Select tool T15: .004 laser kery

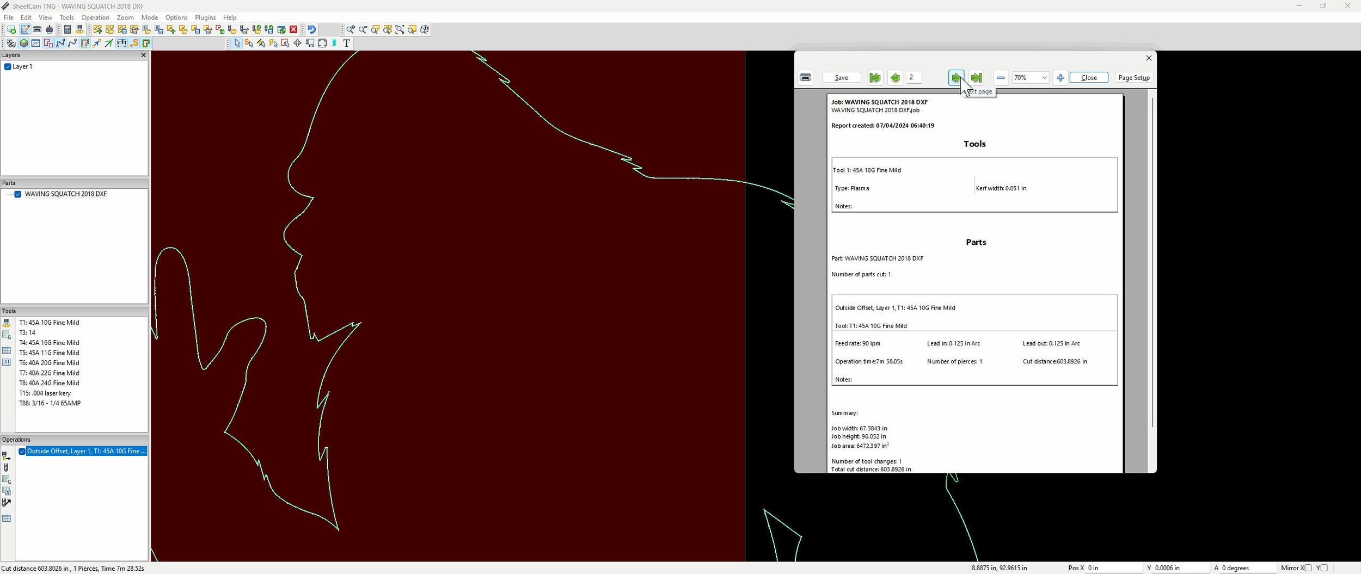pos(45,393)
